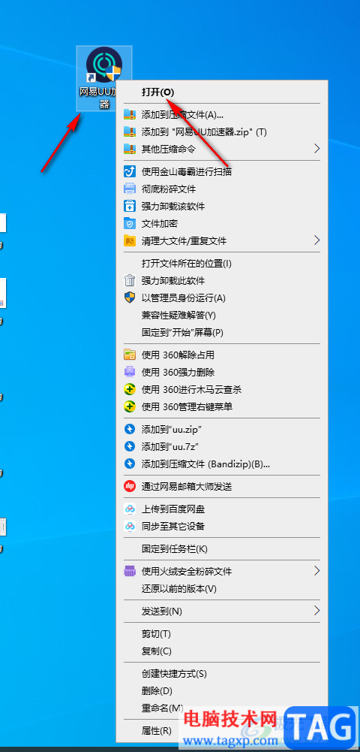Viewport: 360px width, 752px height.
Task: Click the shredder icon beside 彻底粉碎文件
Action: tap(130, 189)
